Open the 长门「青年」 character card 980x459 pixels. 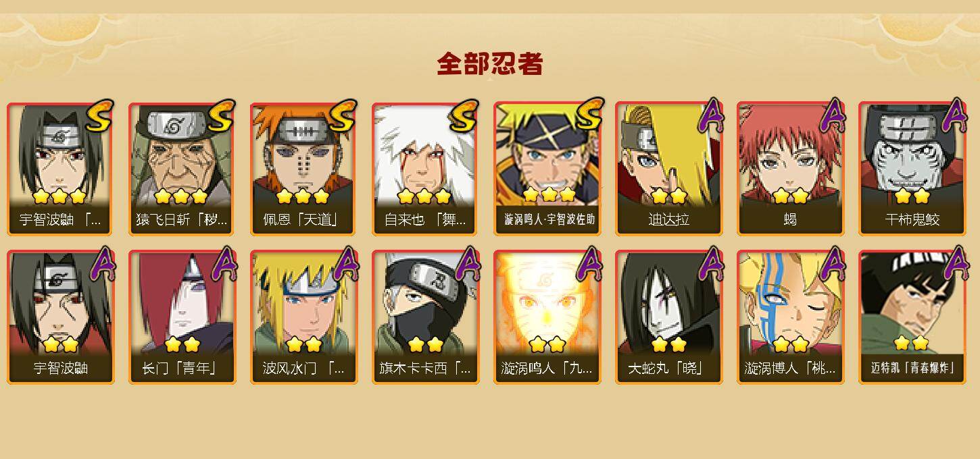tap(182, 317)
